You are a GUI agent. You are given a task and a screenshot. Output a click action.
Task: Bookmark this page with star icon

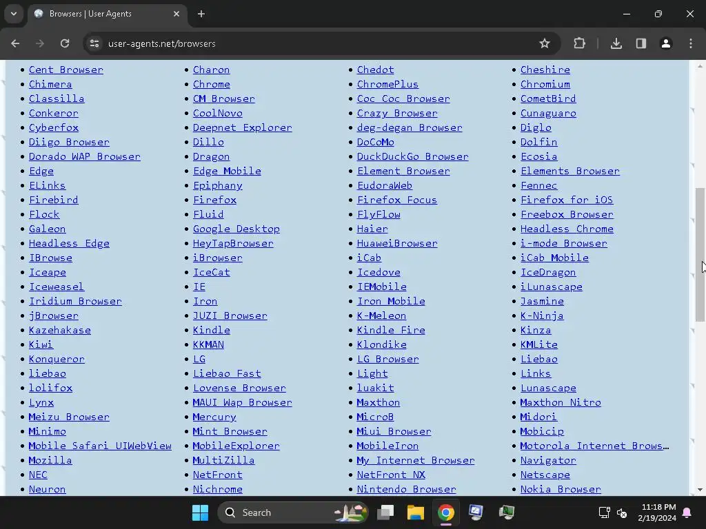click(x=545, y=43)
